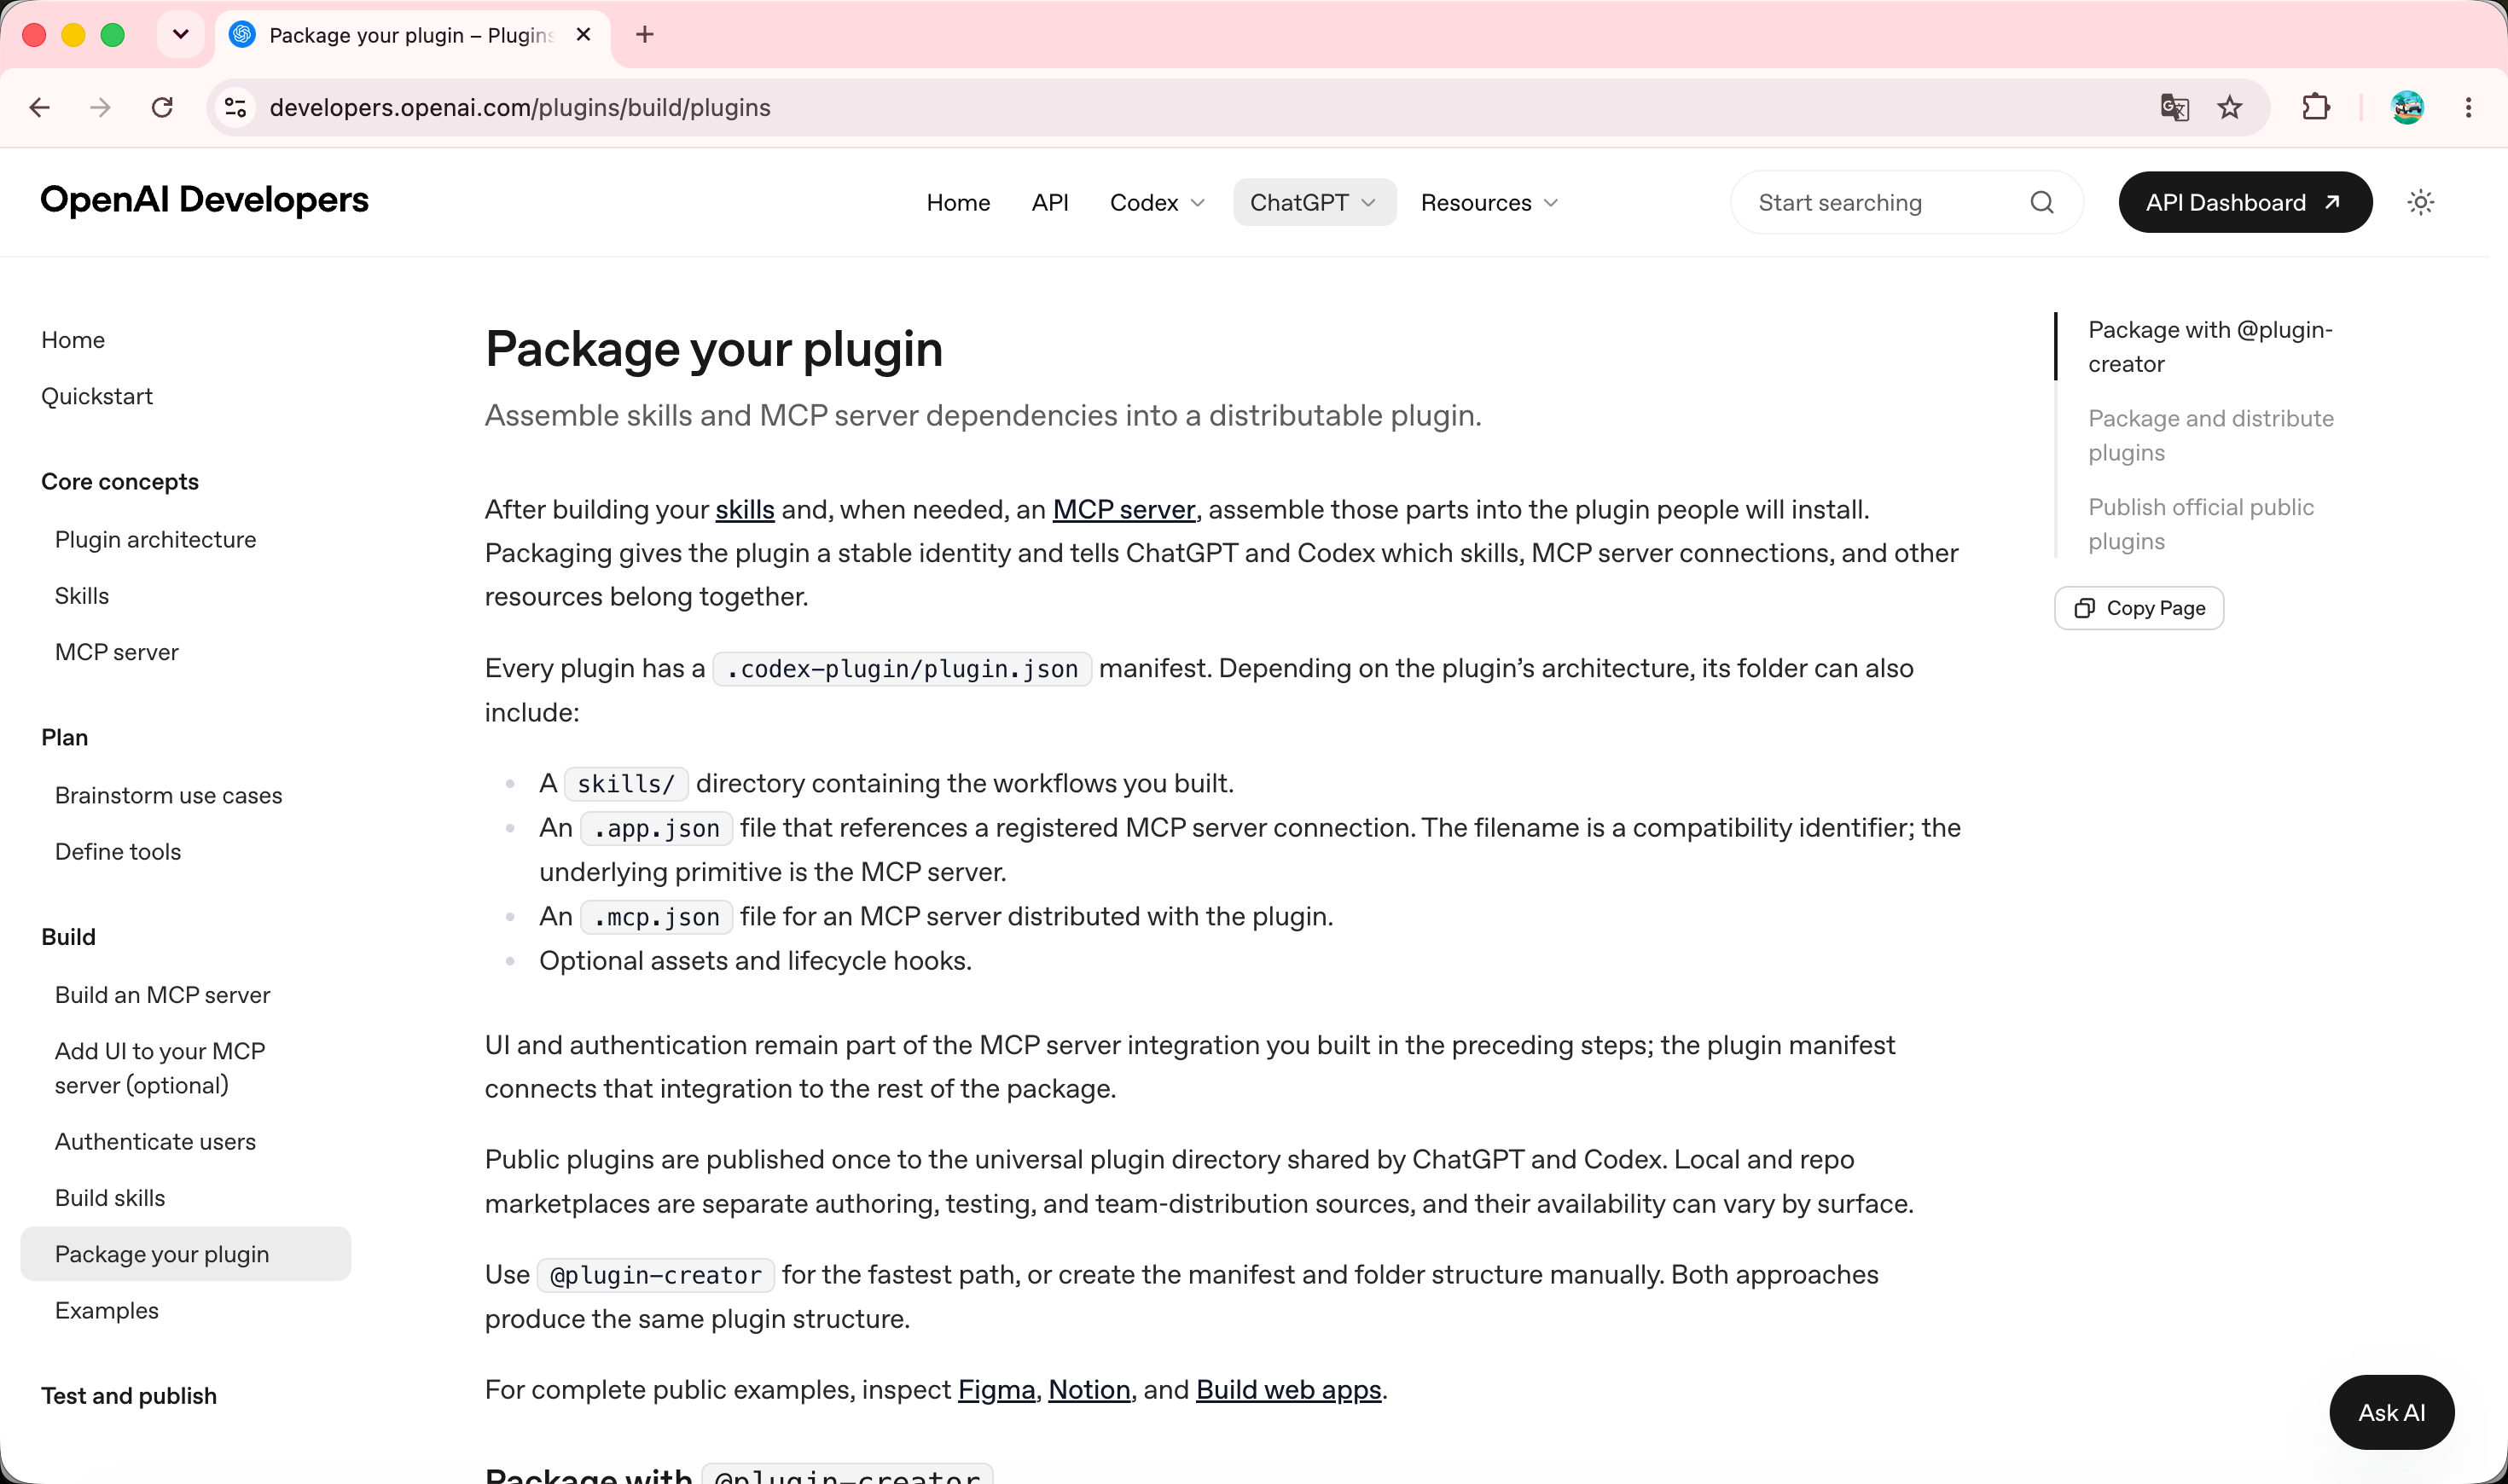Image resolution: width=2508 pixels, height=1484 pixels.
Task: Open Build an MCP server page
Action: (163, 995)
